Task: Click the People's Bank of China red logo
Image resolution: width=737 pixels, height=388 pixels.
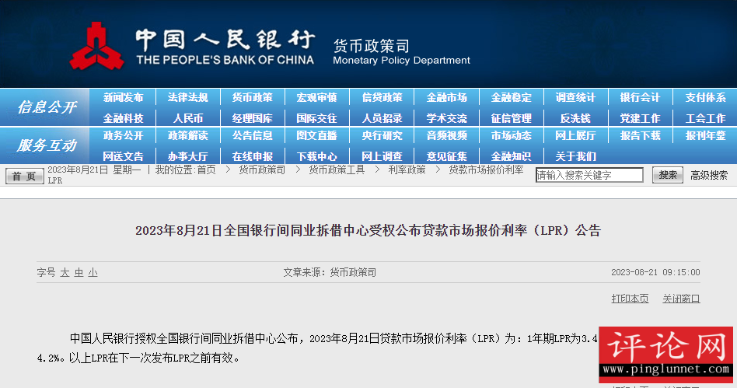Action: 97,47
